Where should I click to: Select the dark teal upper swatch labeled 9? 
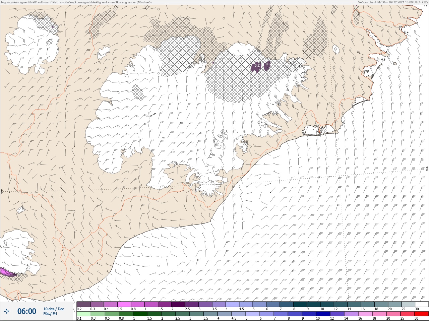coord(313,304)
